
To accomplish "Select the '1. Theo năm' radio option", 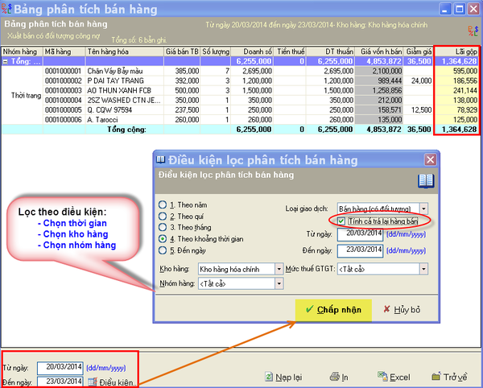I will 163,204.
